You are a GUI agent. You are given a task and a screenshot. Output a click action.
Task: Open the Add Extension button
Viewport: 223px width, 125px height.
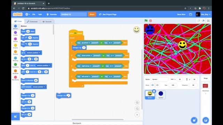[x=15, y=117]
